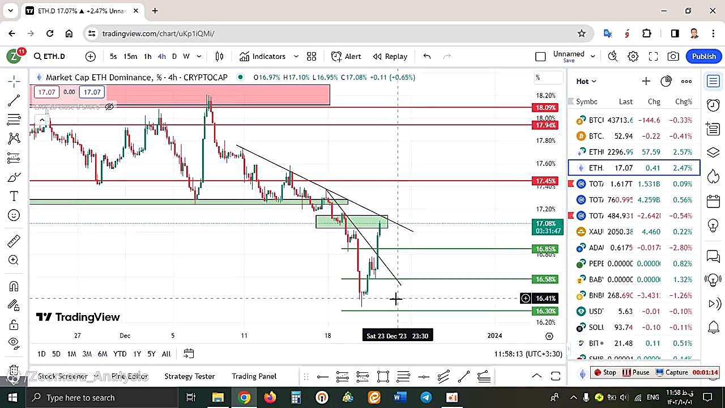Open the compare or add symbol button

[91, 56]
